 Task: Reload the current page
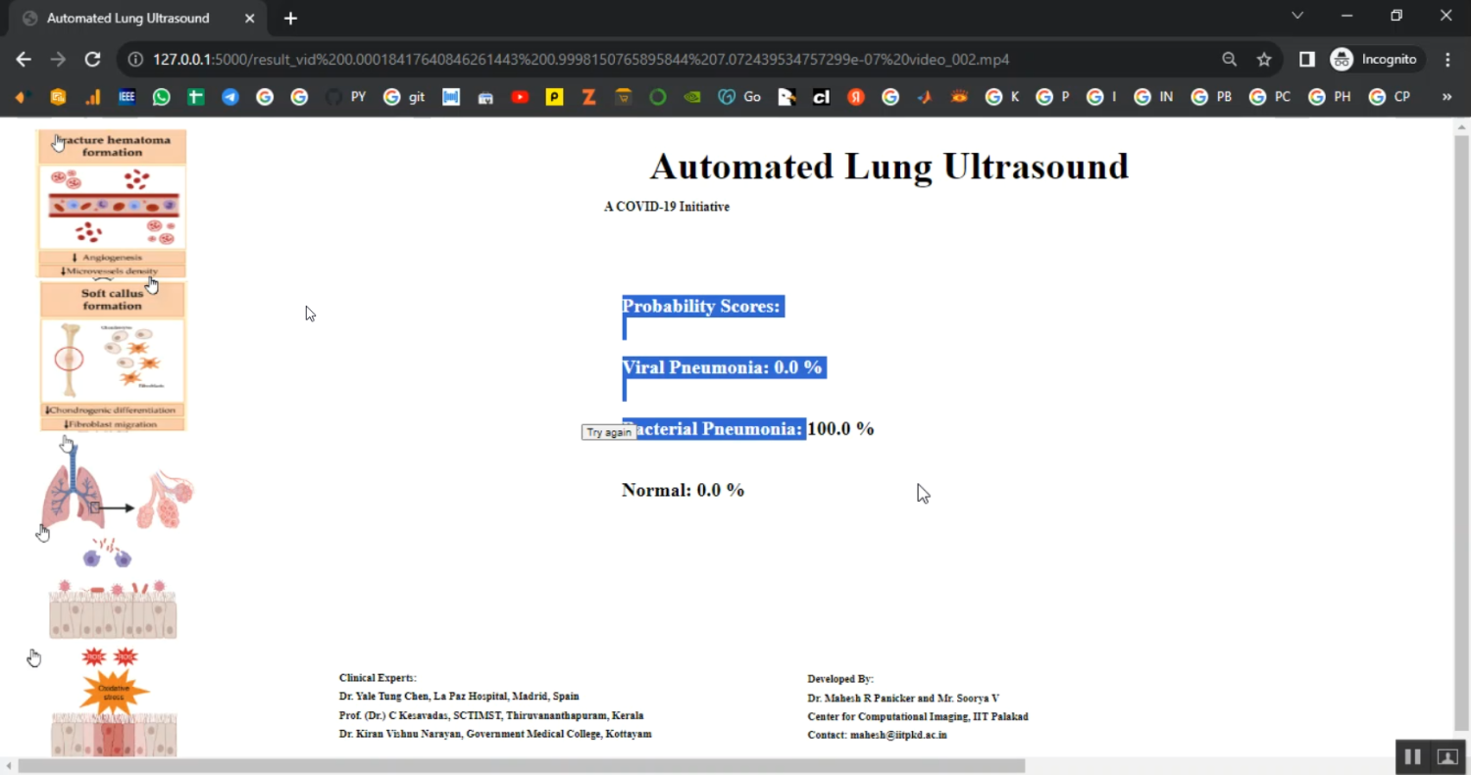[92, 60]
